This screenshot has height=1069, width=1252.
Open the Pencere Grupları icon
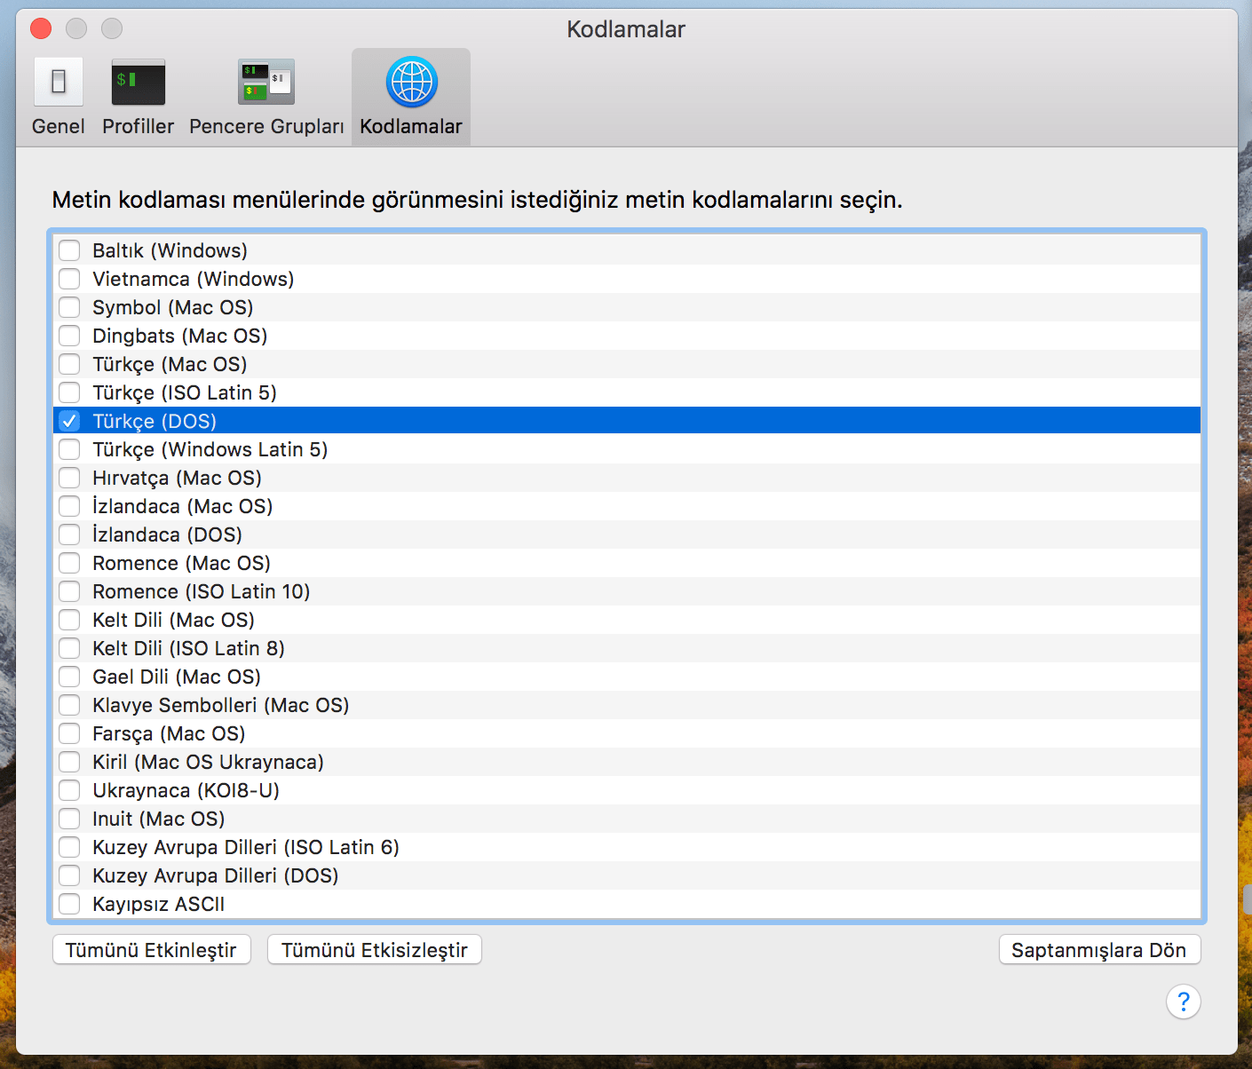coord(266,83)
